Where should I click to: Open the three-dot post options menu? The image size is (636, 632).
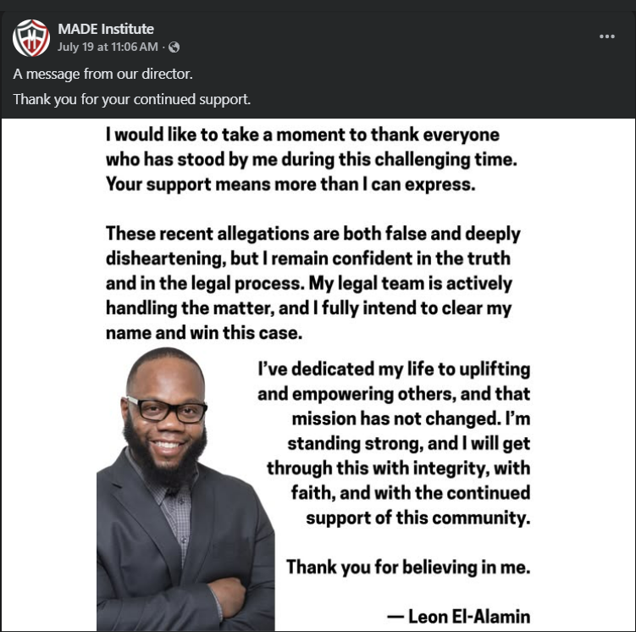[x=607, y=36]
